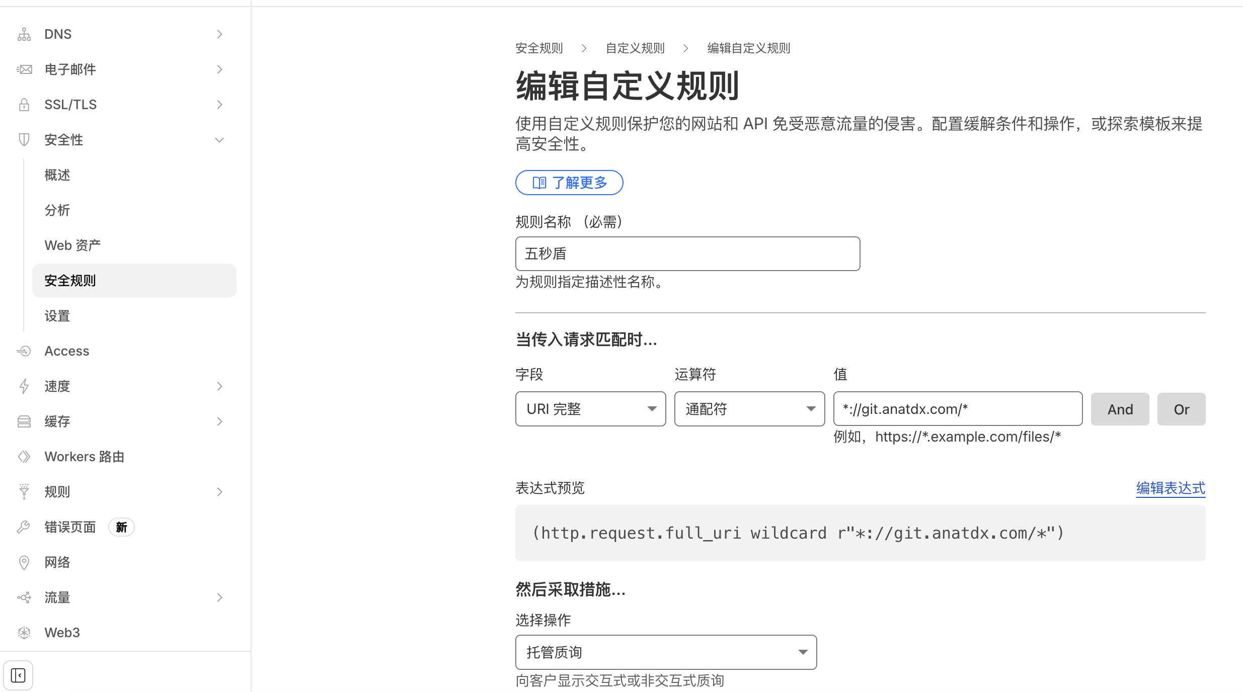Click the 了解更多 button
Viewport: 1243px width, 692px height.
569,183
